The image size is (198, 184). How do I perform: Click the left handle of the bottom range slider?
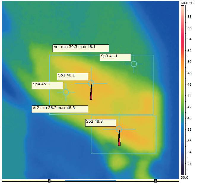pyautogui.click(x=49, y=181)
